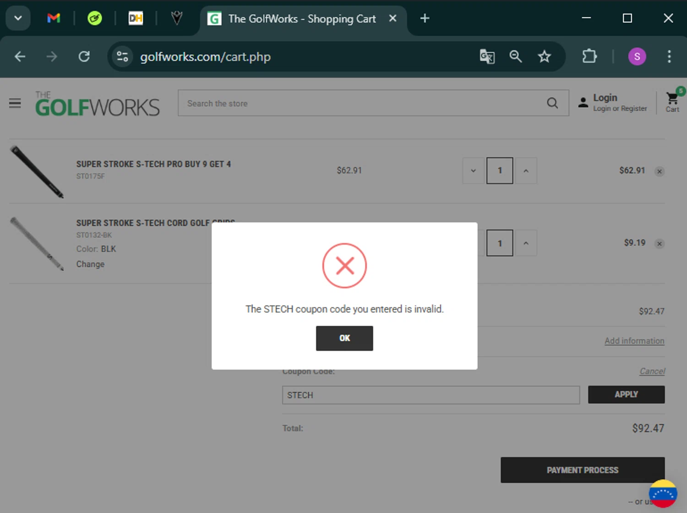
Task: Apply the coupon code
Action: coord(626,394)
